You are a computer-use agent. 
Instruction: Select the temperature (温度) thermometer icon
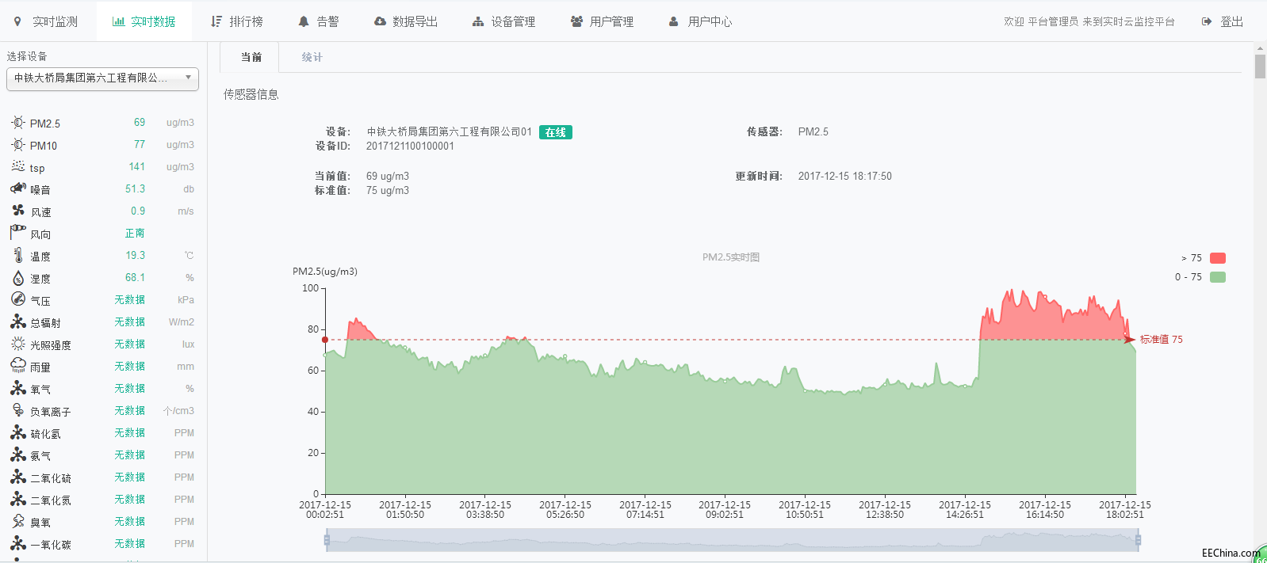pos(18,255)
